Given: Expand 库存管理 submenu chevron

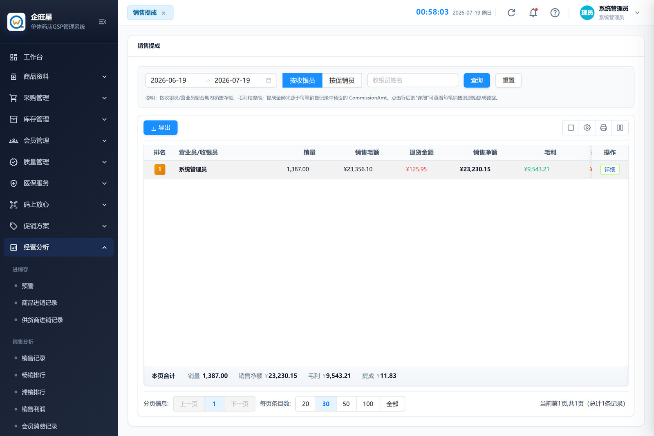Looking at the screenshot, I should (104, 119).
